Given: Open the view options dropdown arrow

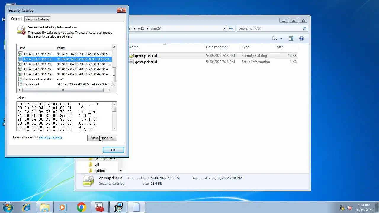Looking at the screenshot, I should tap(281, 38).
